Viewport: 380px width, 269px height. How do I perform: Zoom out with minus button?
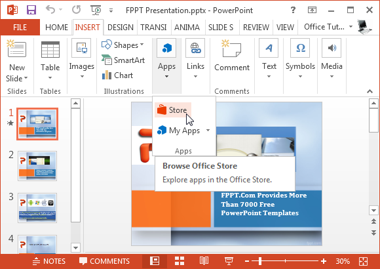tap(247, 261)
